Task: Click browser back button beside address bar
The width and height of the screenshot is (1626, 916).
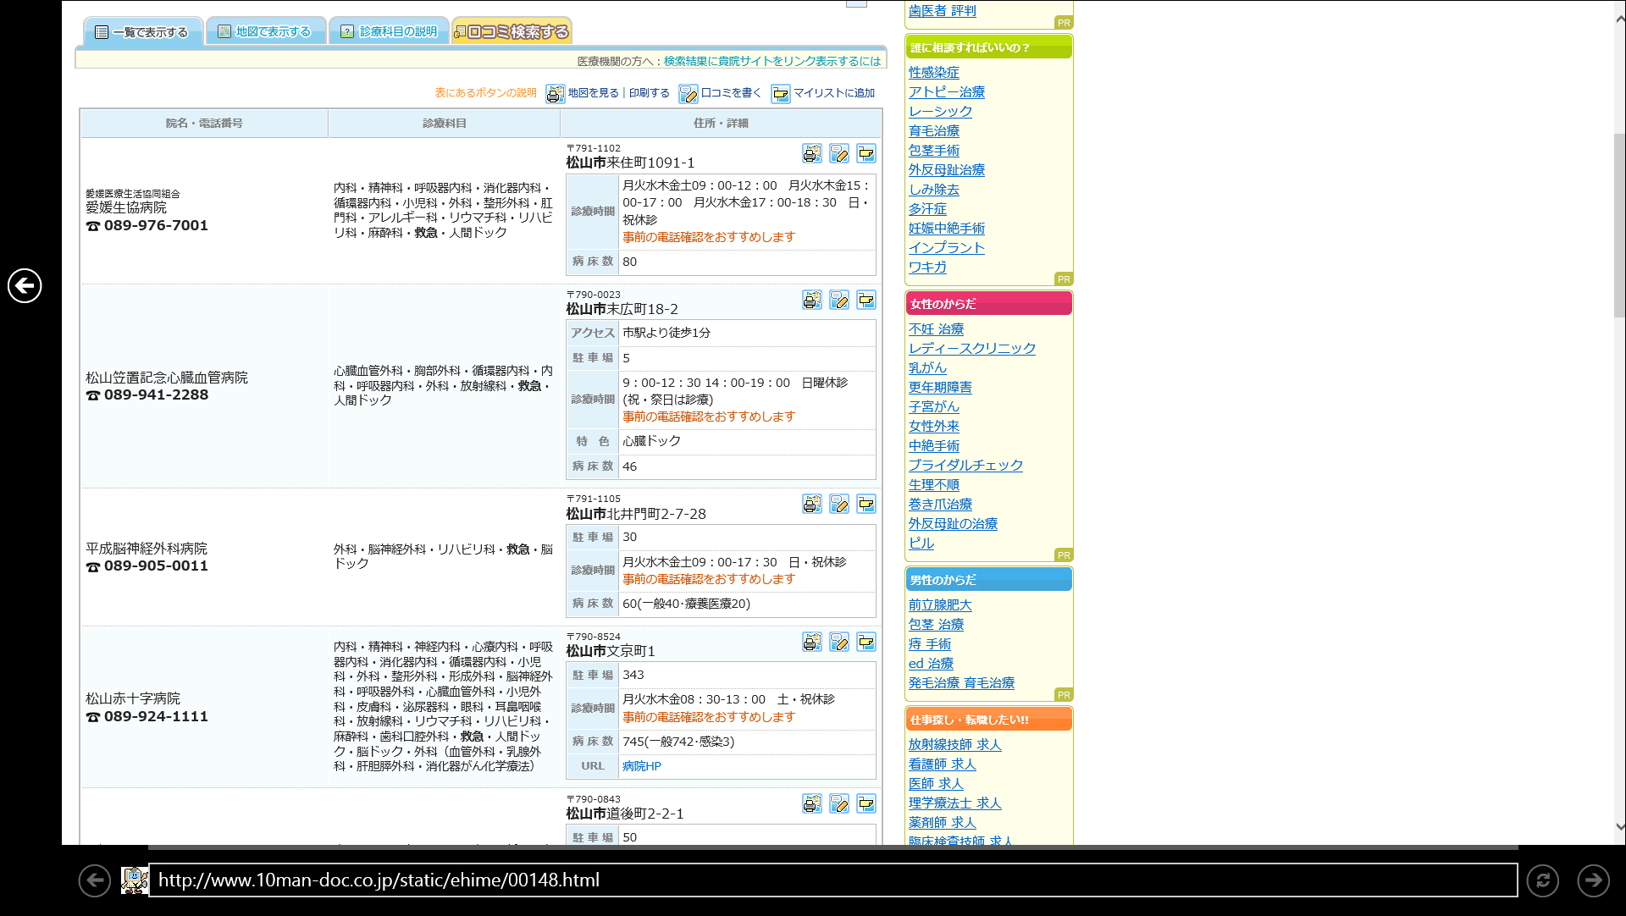Action: 95,880
